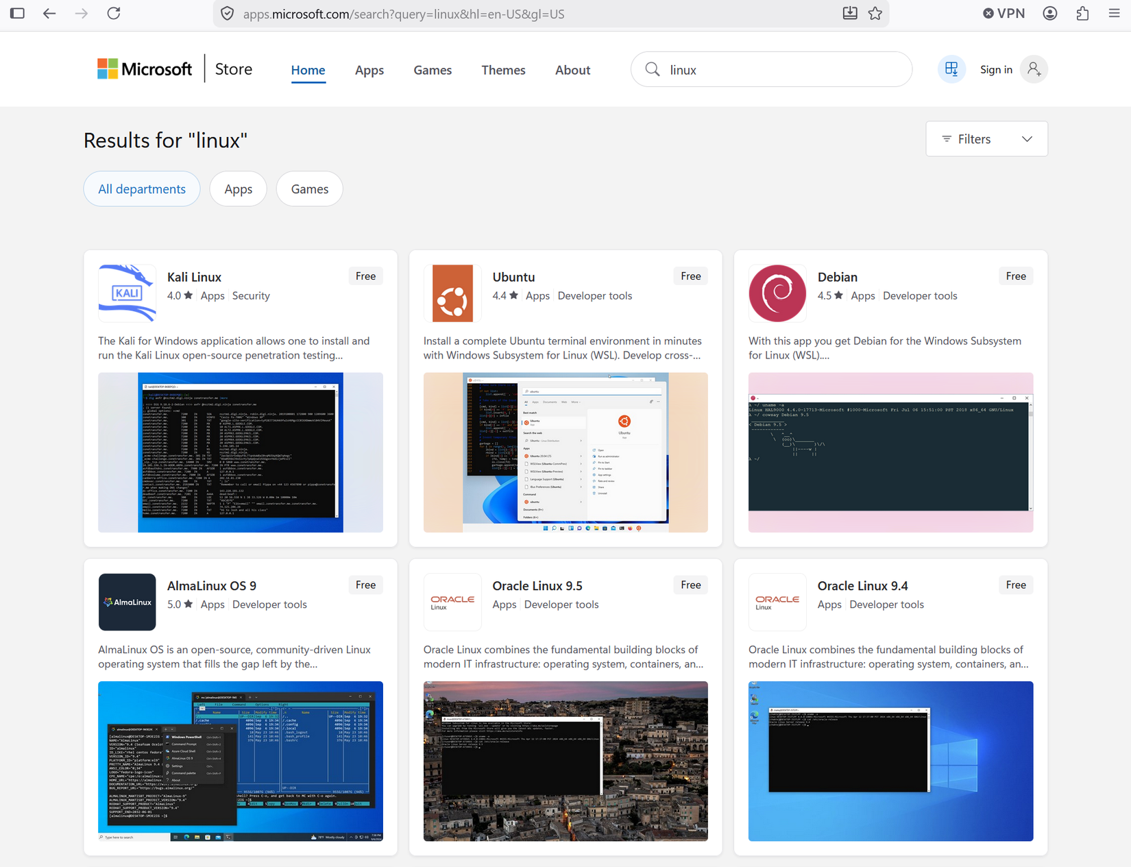Screen dimensions: 1131x867
Task: Click the Free button on Ubuntu
Action: 691,276
